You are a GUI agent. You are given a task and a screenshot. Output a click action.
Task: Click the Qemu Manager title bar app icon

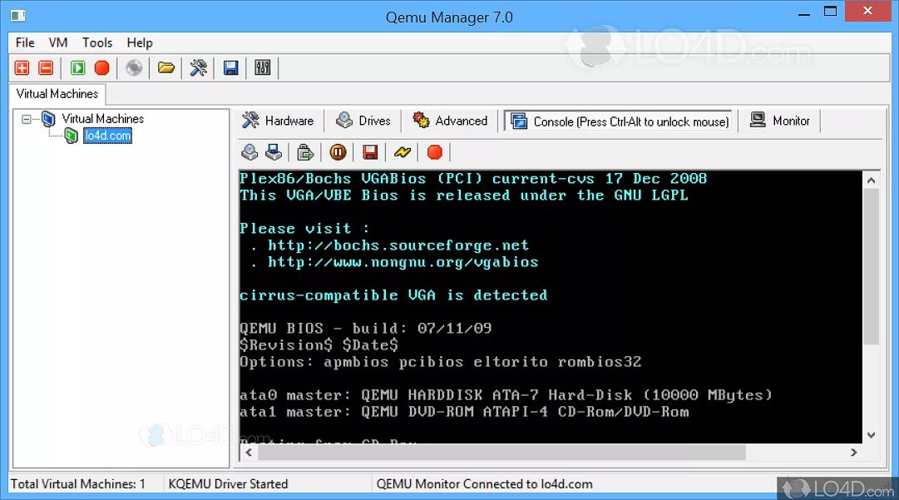click(17, 16)
